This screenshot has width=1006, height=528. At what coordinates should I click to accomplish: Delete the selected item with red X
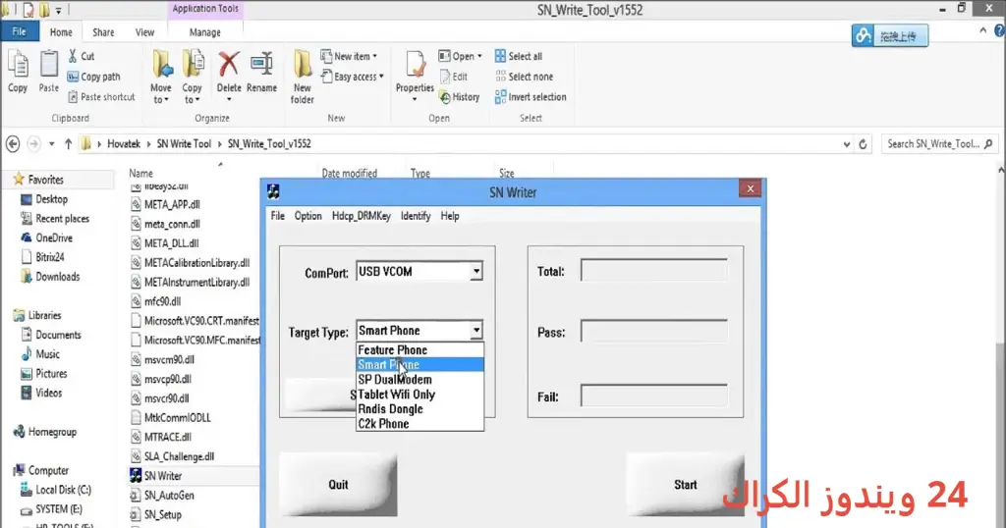[x=229, y=76]
